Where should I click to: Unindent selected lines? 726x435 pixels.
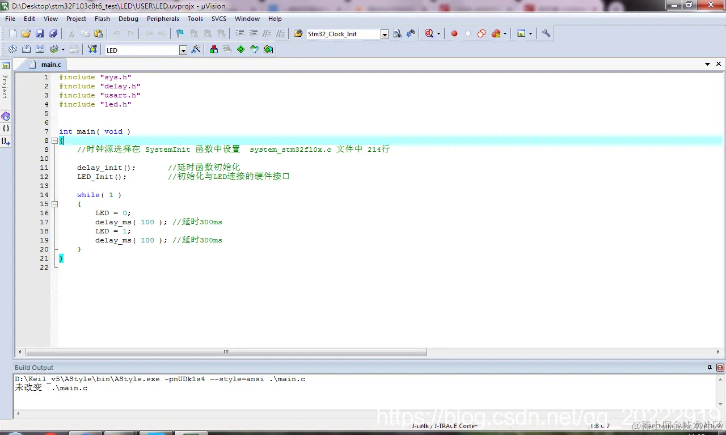pyautogui.click(x=254, y=34)
